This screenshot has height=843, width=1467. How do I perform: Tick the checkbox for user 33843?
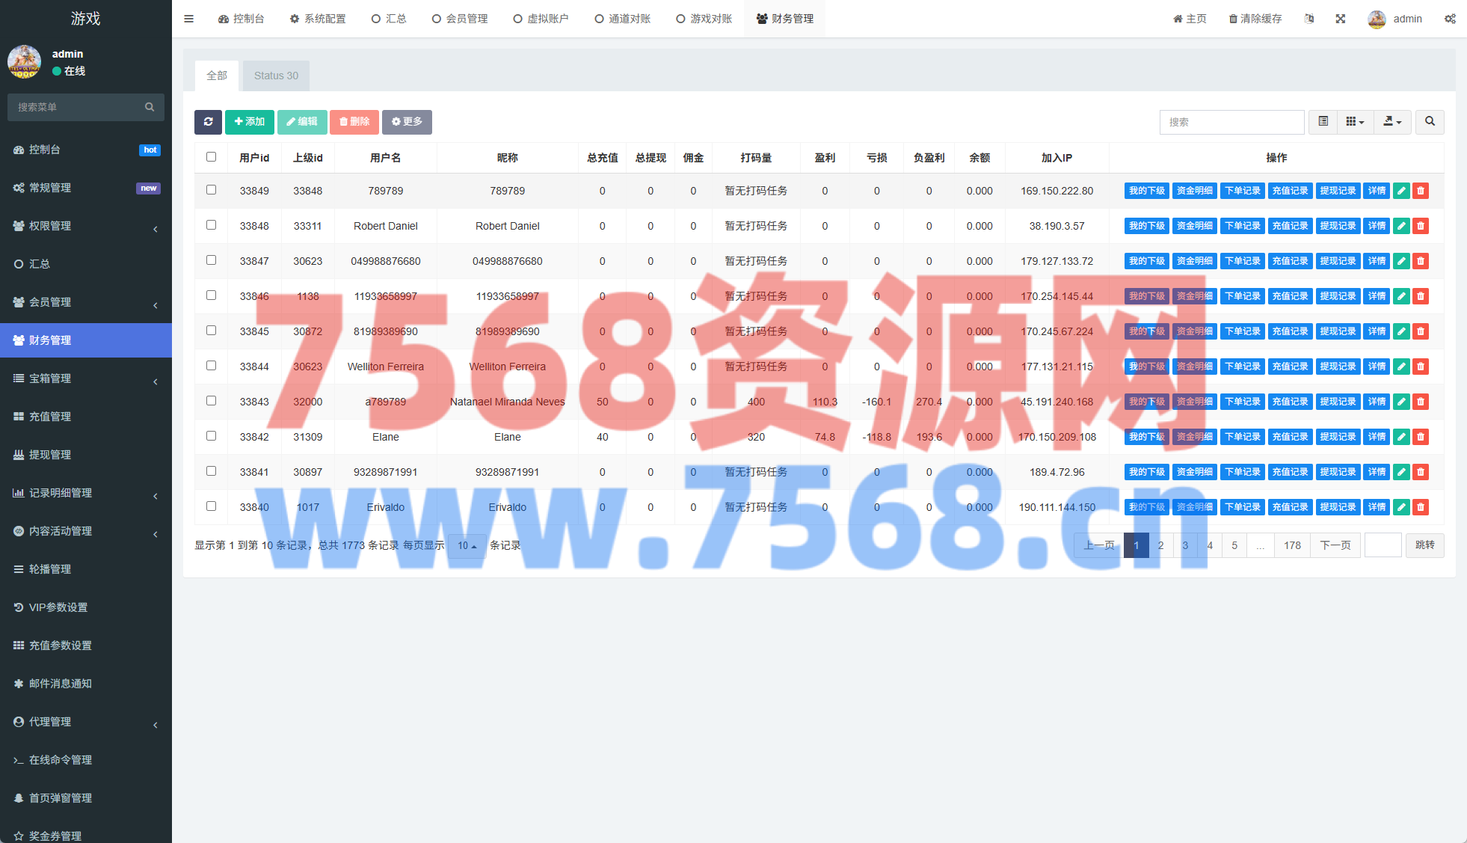211,401
